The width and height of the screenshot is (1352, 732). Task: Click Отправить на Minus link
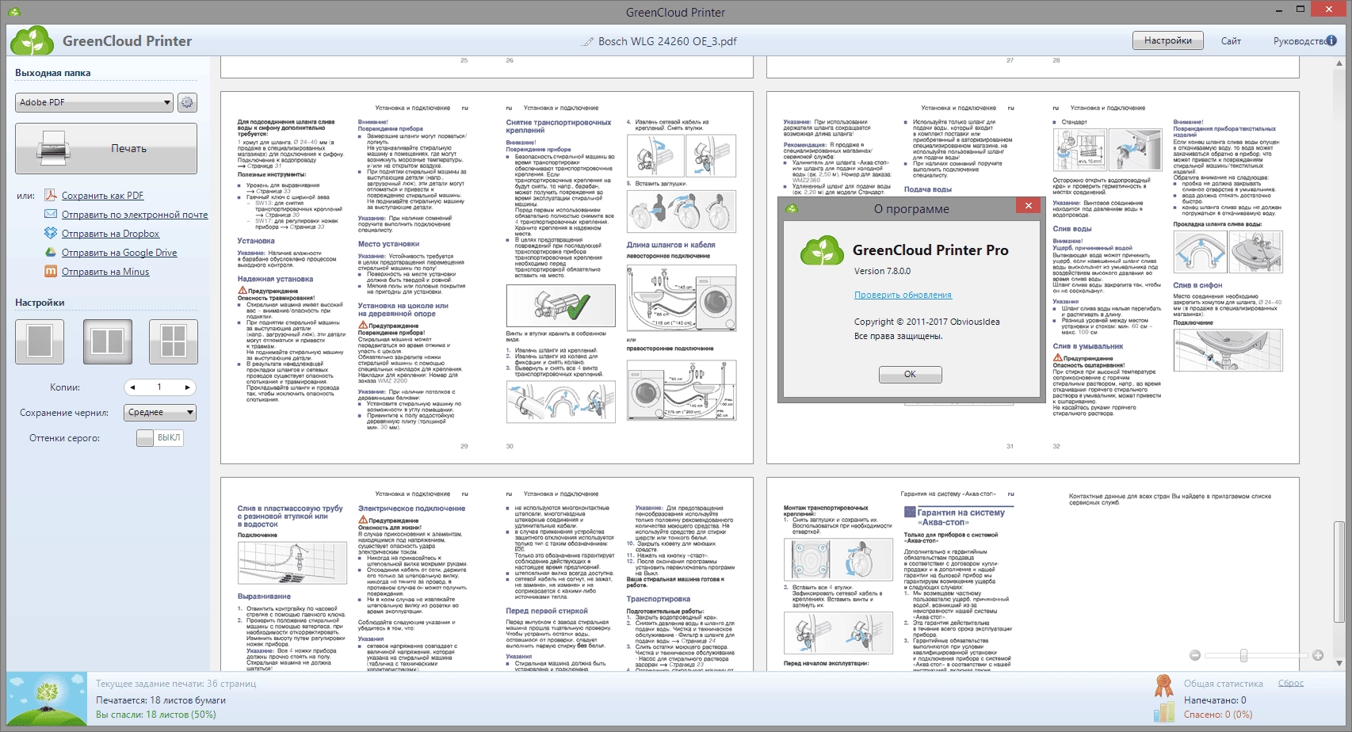pyautogui.click(x=105, y=272)
